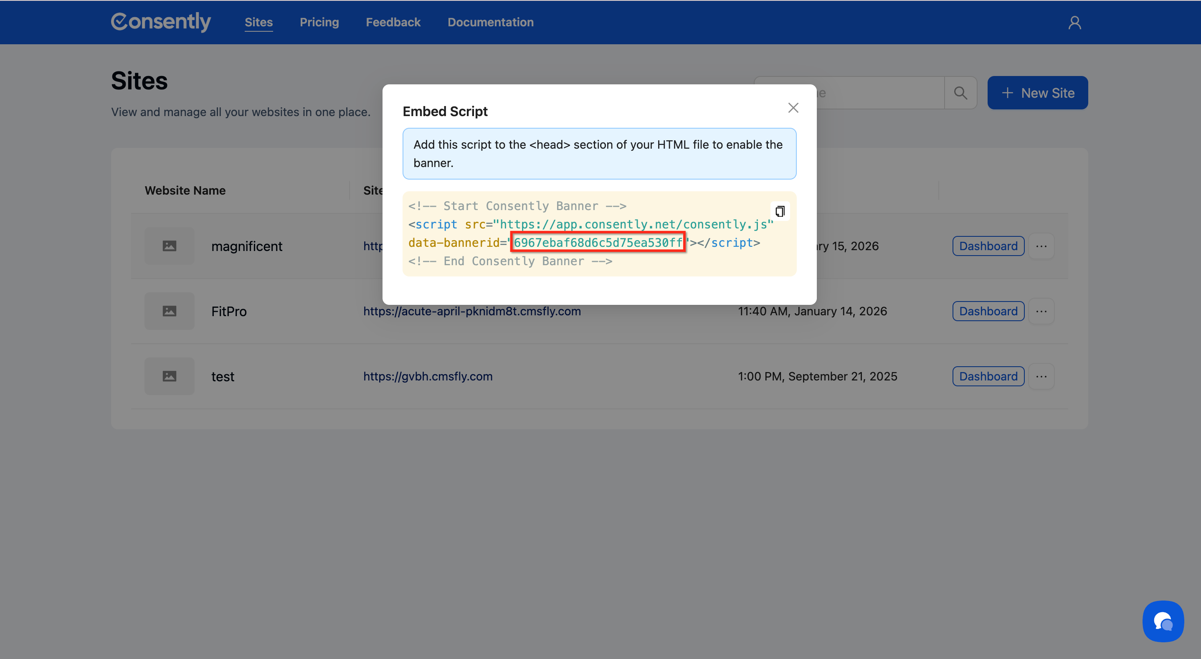Open Dashboard for FitPro site
The width and height of the screenshot is (1201, 659).
(988, 311)
